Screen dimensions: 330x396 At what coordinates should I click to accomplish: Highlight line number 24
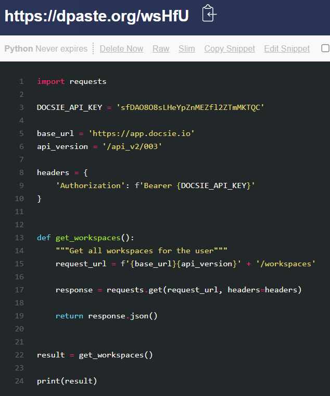pos(20,381)
